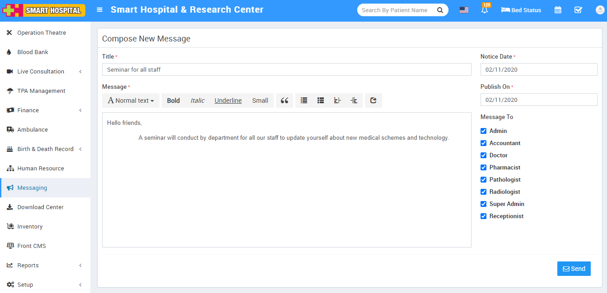Send the composed message
The width and height of the screenshot is (607, 293).
point(574,269)
